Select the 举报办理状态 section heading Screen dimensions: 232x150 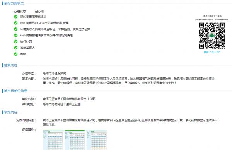point(14,3)
